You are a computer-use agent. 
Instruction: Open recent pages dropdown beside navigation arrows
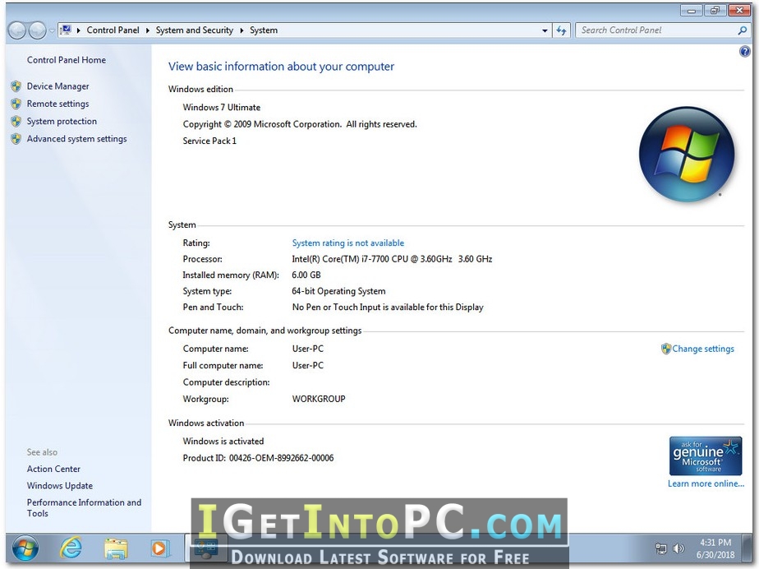coord(51,31)
